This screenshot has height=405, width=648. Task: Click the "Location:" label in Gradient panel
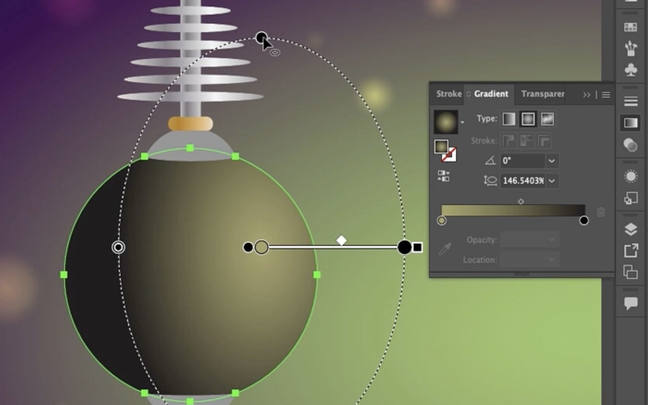(480, 260)
